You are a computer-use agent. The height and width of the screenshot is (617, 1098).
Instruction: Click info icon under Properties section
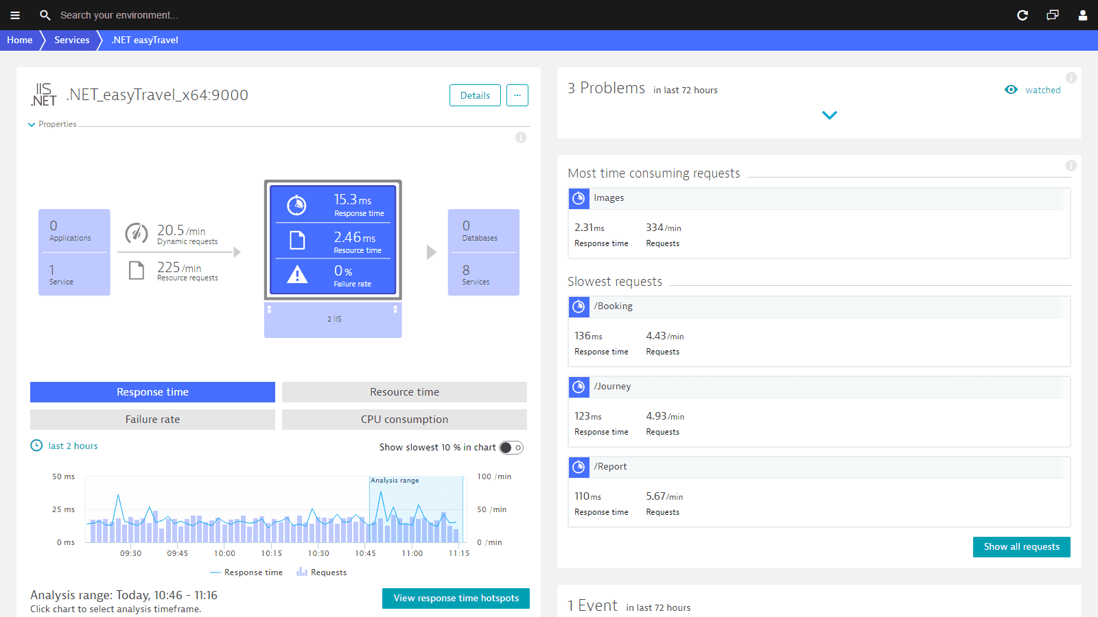(x=521, y=138)
